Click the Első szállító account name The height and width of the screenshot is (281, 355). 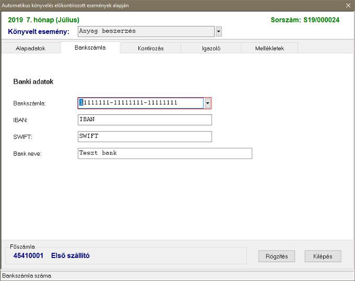(x=70, y=255)
